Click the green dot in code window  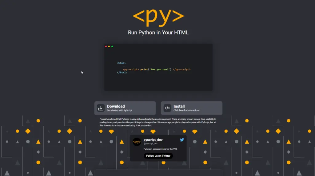pos(112,46)
